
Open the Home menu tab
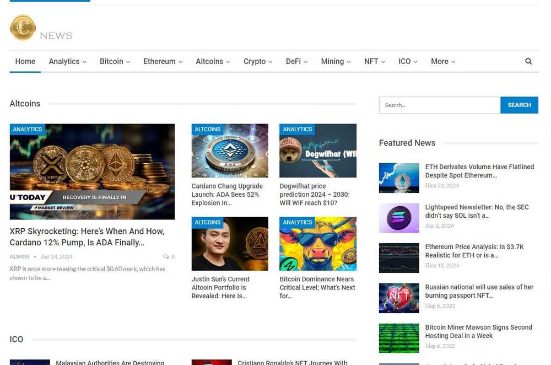point(25,61)
